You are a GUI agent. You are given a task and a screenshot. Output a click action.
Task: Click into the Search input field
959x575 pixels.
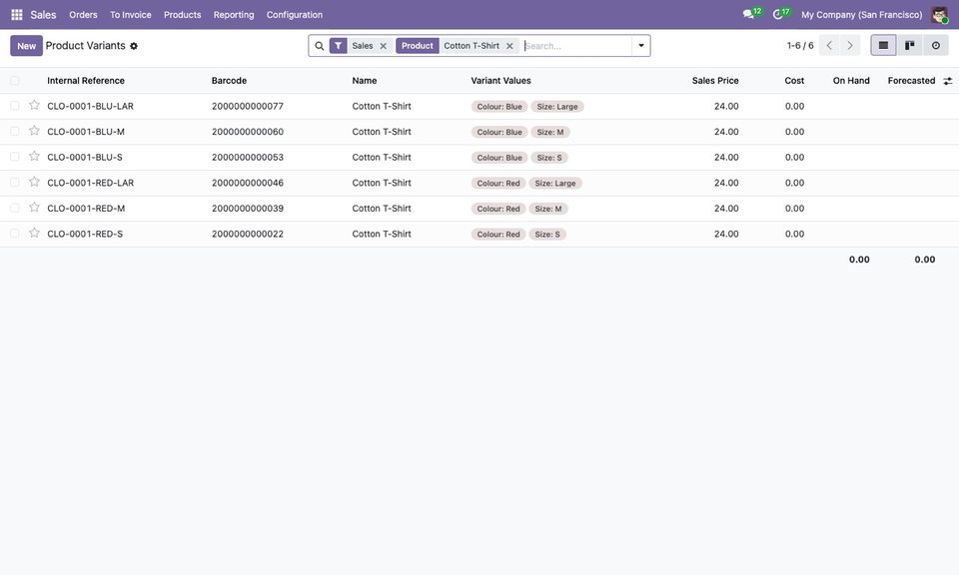pyautogui.click(x=576, y=46)
